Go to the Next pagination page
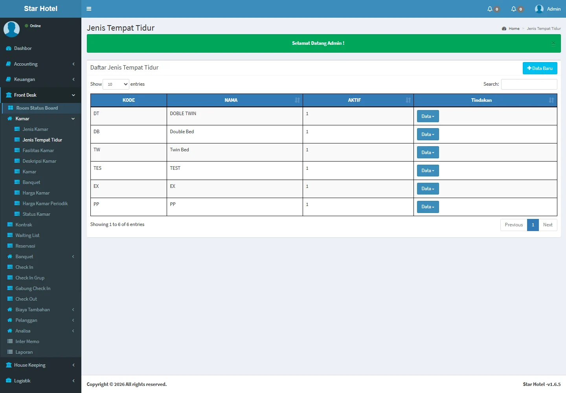Viewport: 566px width, 393px height. point(548,225)
